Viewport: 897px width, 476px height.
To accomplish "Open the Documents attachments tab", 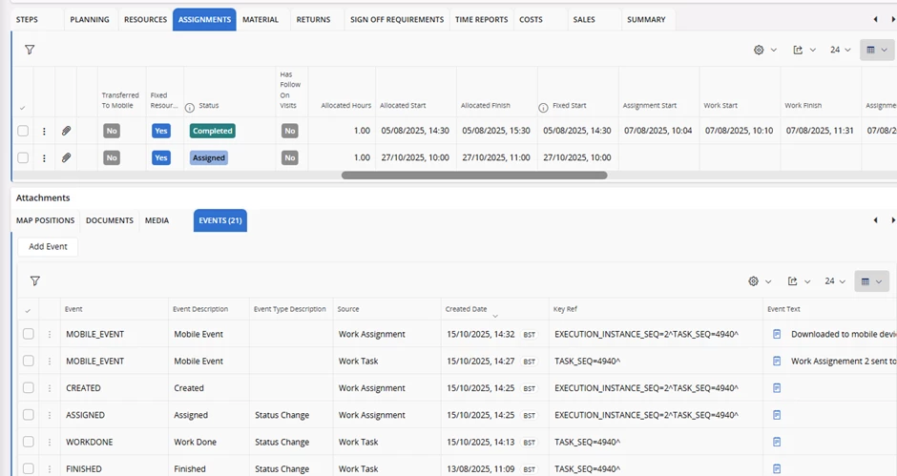I will point(110,220).
